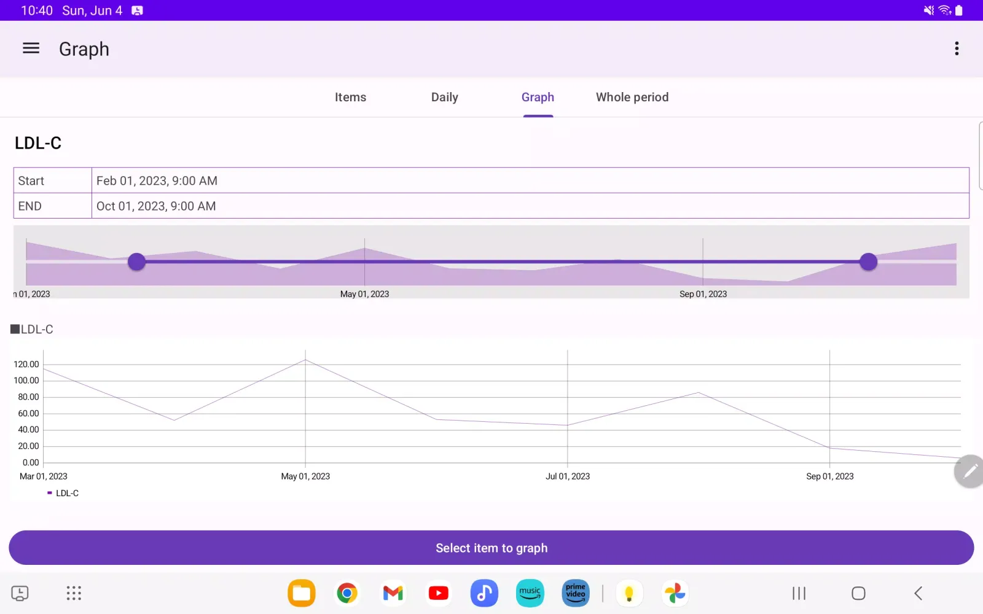Open Prime Video app
Viewport: 983px width, 614px height.
575,593
